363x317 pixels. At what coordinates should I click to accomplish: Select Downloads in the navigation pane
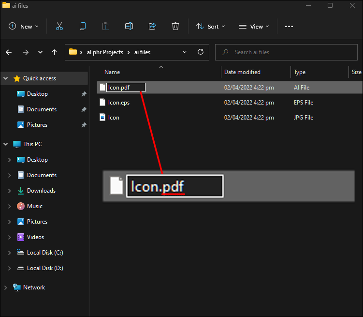(41, 191)
